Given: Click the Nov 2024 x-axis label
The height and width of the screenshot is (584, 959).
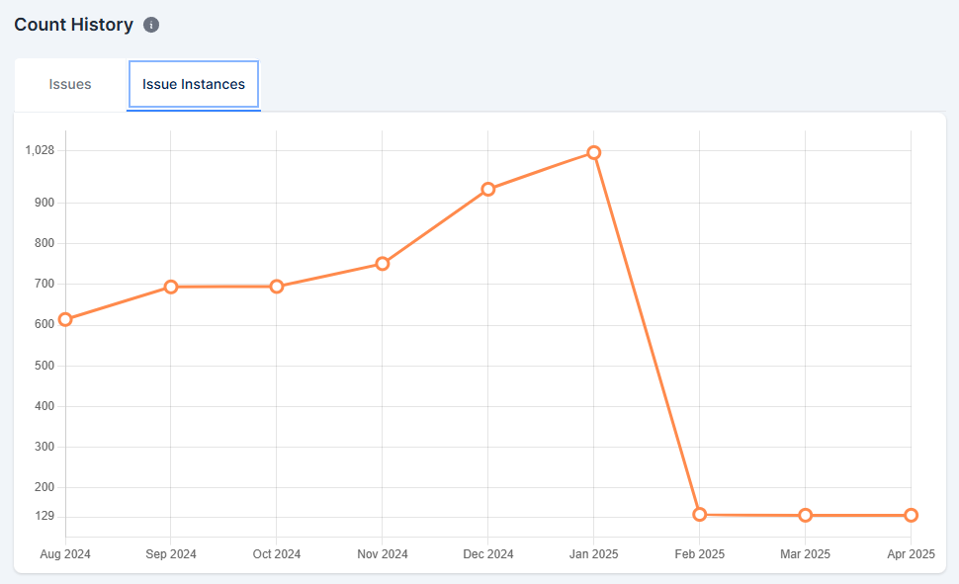Looking at the screenshot, I should 382,554.
